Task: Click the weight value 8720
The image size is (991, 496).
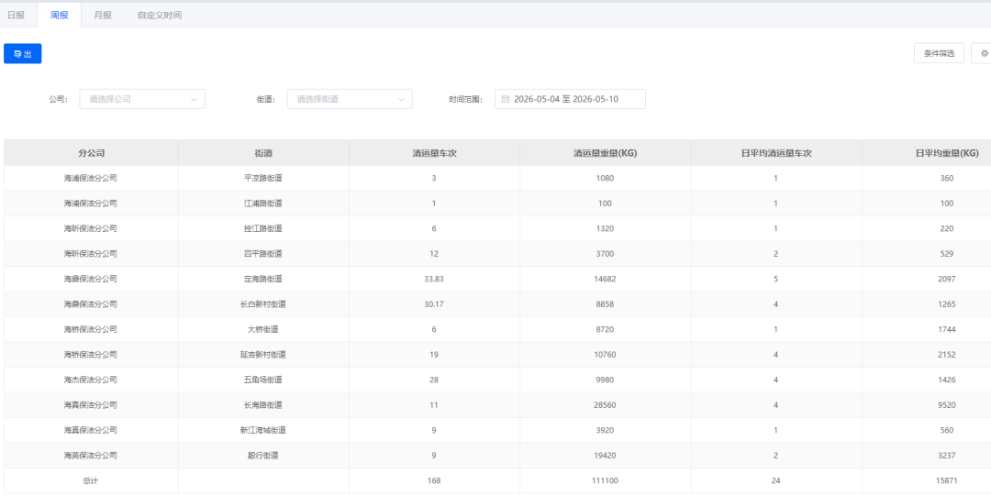Action: tap(606, 329)
